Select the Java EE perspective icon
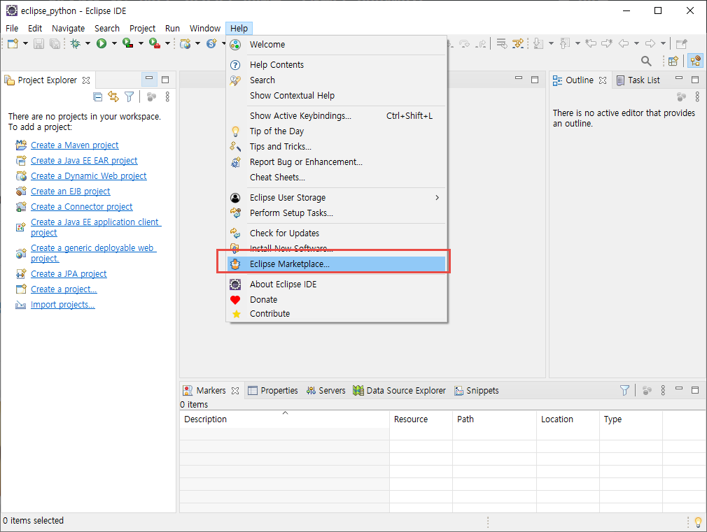 [x=696, y=61]
